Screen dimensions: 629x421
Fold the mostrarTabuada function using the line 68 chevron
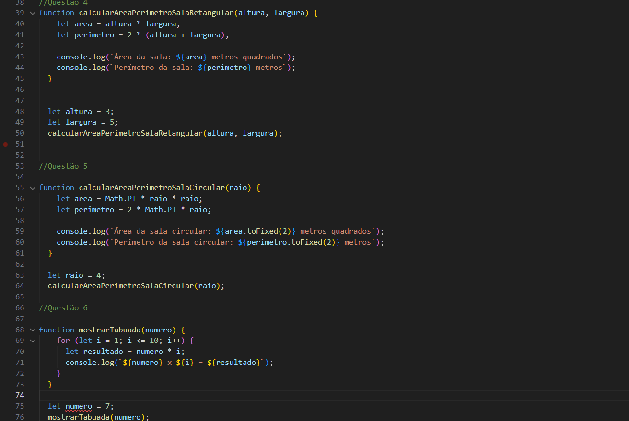click(33, 330)
